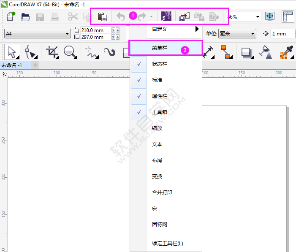The image size is (296, 252).
Task: Click 锁定工具栏(L) menu entry
Action: [x=166, y=244]
